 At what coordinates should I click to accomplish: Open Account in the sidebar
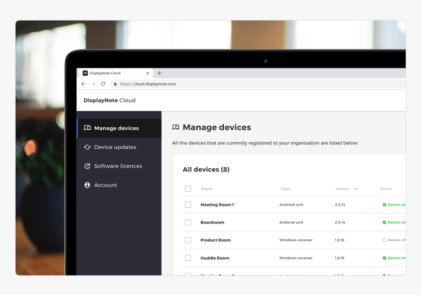coord(119,185)
